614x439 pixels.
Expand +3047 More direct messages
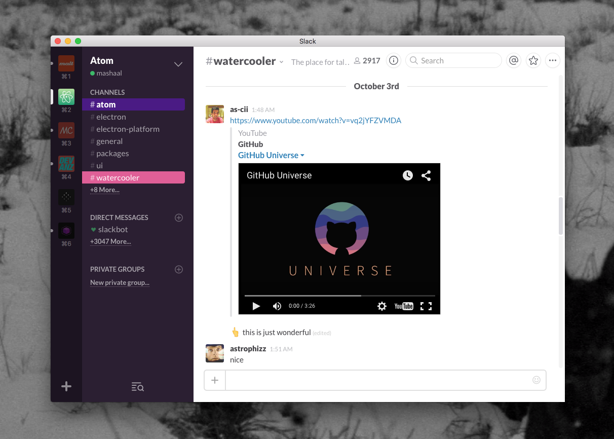coord(110,241)
